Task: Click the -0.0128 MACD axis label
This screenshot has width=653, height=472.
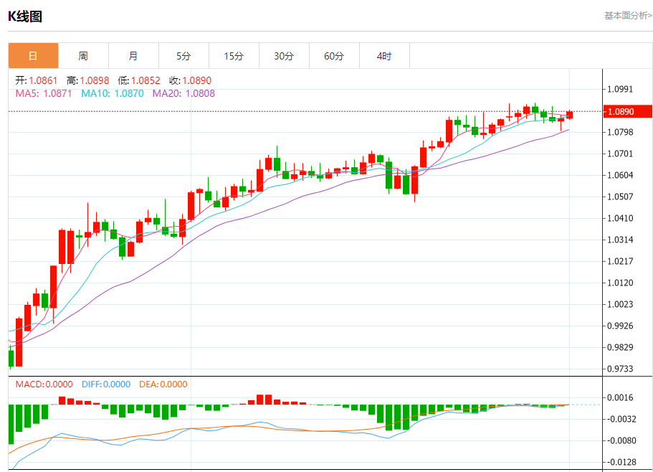Action: tap(620, 462)
